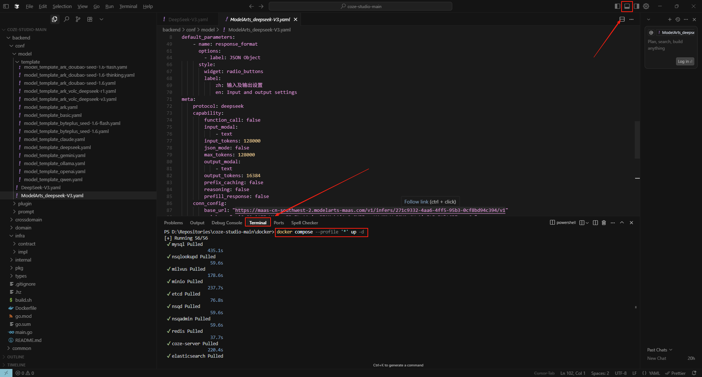Follow the modelarts-maas base_url link

point(370,210)
